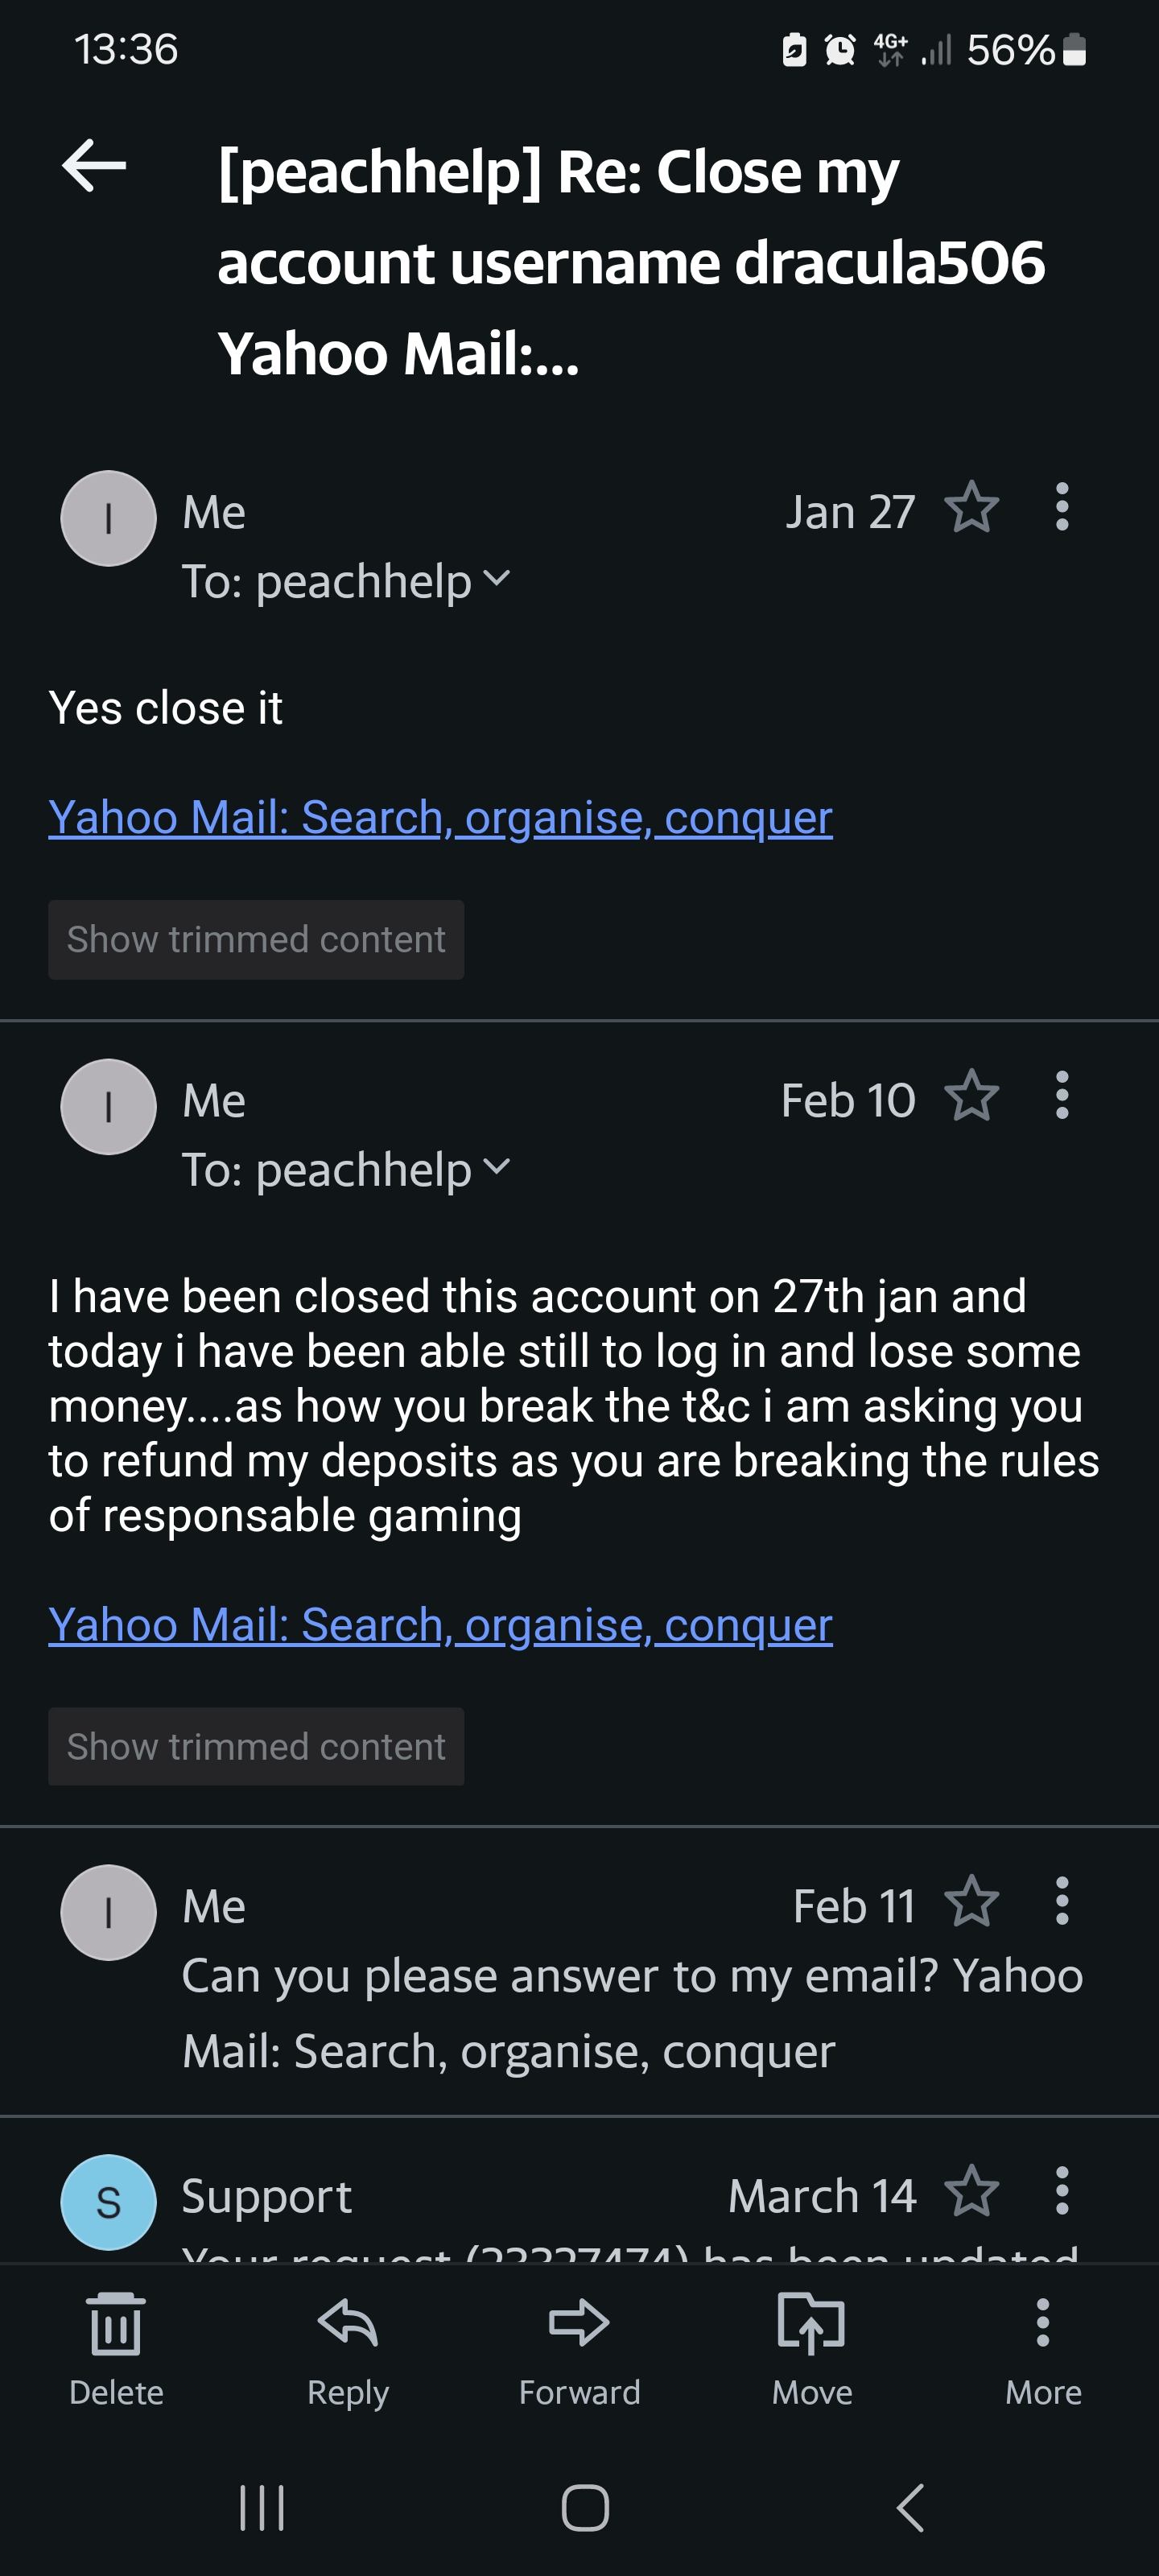Show trimmed content of Feb 10 message
The height and width of the screenshot is (2576, 1159).
coord(256,1747)
